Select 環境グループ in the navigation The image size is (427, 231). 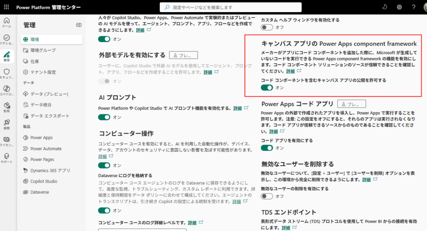click(x=43, y=50)
